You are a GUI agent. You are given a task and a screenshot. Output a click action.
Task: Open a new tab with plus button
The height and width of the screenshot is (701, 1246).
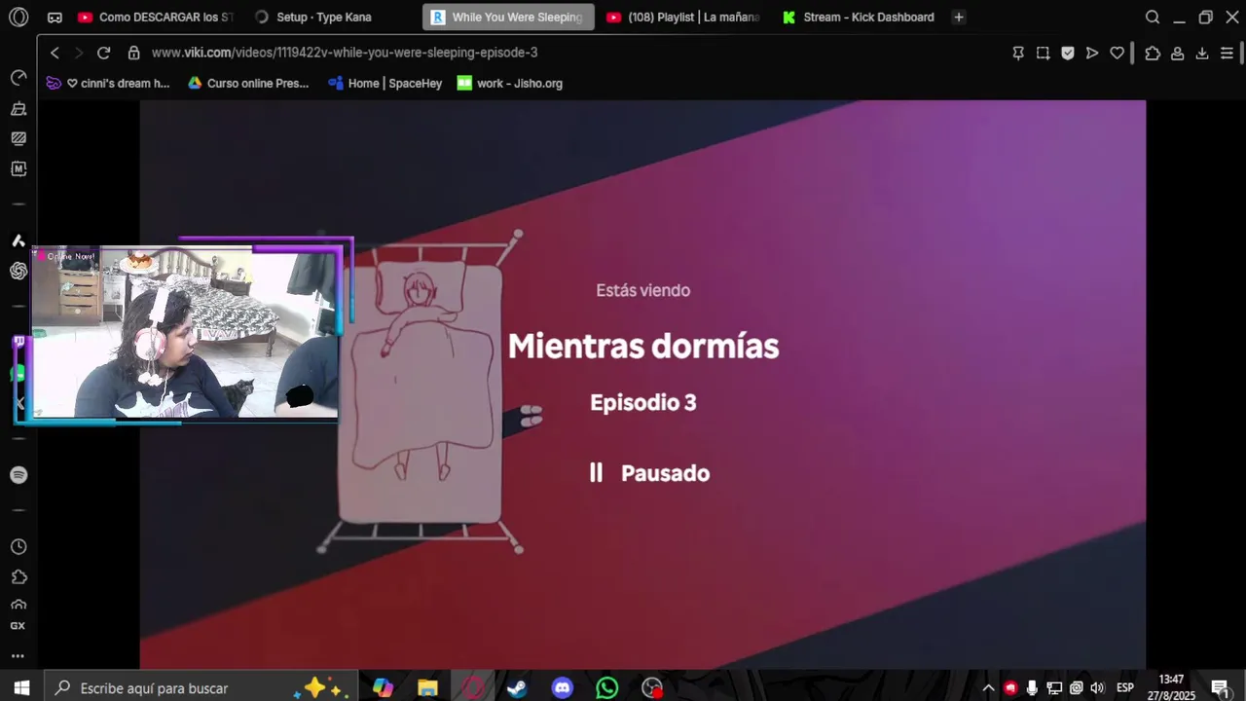tap(959, 18)
